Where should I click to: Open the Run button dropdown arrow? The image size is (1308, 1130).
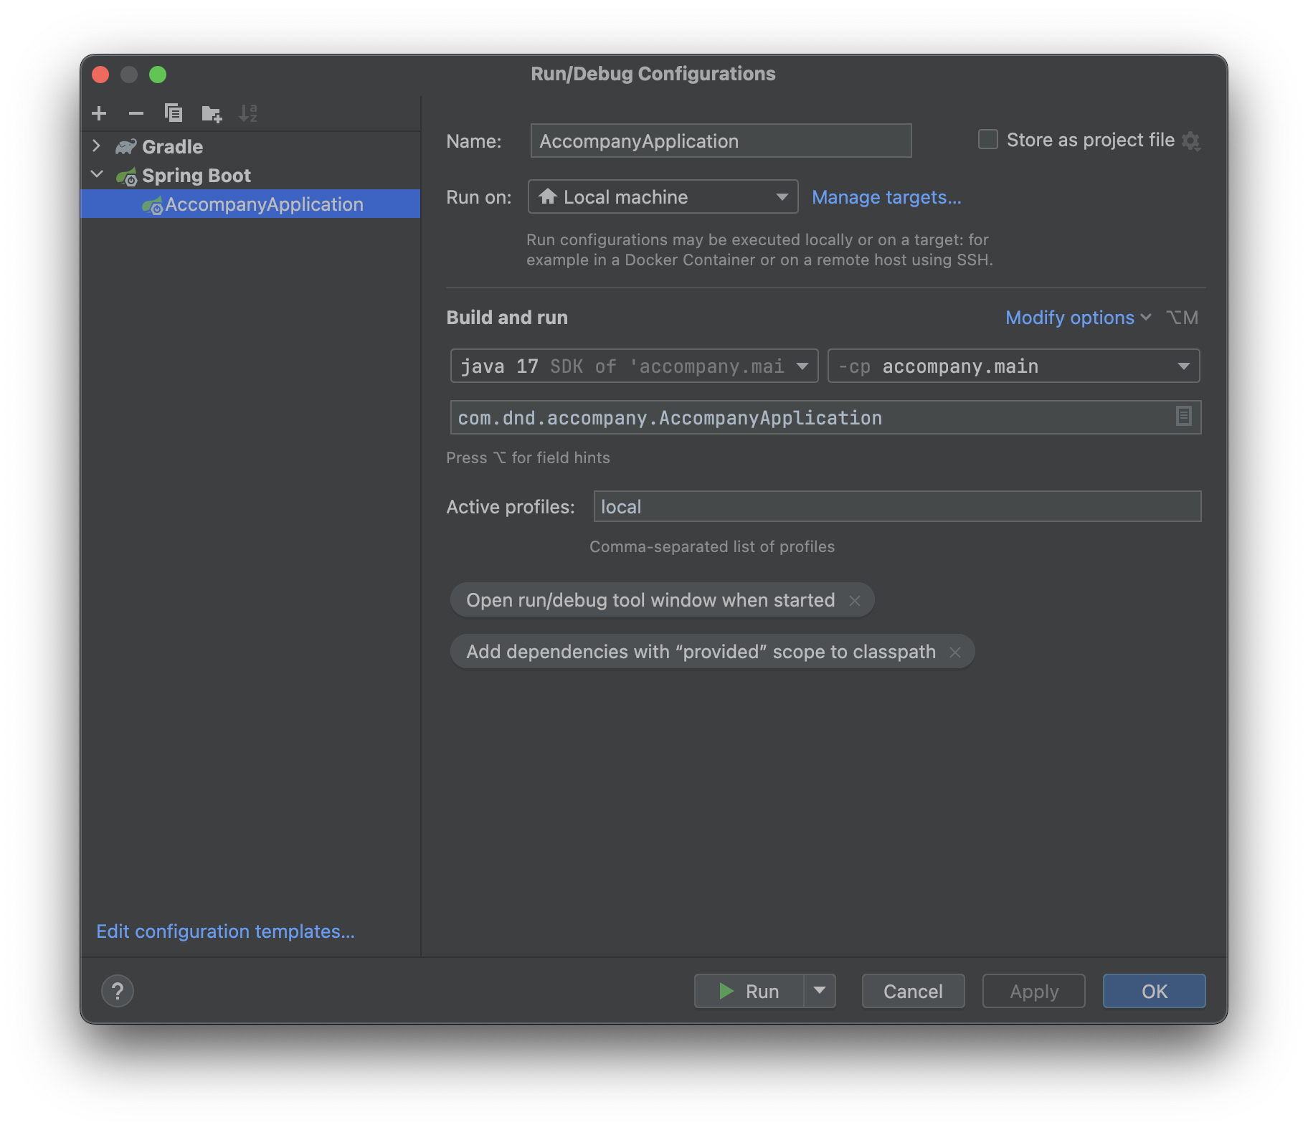[x=820, y=991]
